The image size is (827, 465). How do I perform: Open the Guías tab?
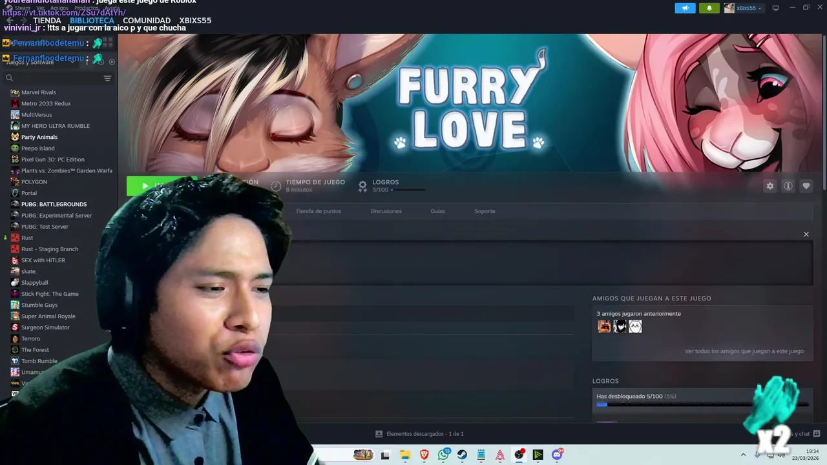pyautogui.click(x=438, y=211)
